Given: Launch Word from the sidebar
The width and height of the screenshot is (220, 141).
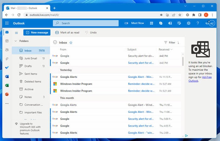Looking at the screenshot, I should coord(7,76).
